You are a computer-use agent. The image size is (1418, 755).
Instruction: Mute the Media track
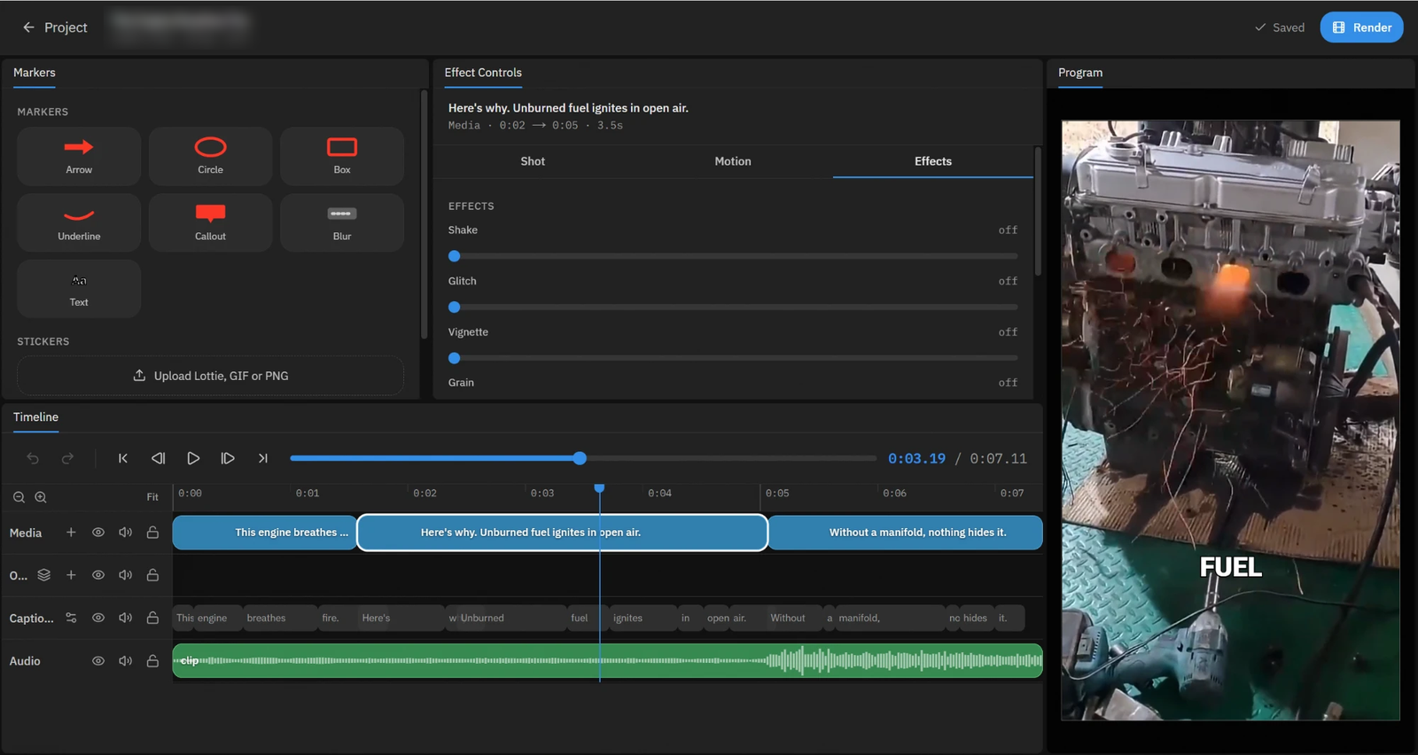tap(126, 533)
